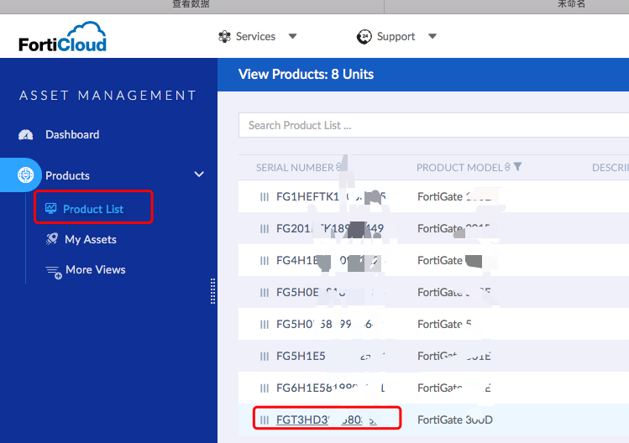
Task: Click the More Views icon
Action: [53, 270]
